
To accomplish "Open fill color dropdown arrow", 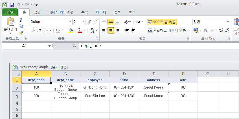I will tap(75, 30).
